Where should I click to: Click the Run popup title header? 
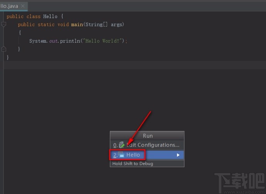click(x=147, y=136)
